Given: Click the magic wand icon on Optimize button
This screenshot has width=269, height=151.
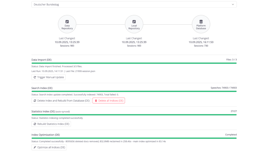Looking at the screenshot, I should tap(35, 147).
